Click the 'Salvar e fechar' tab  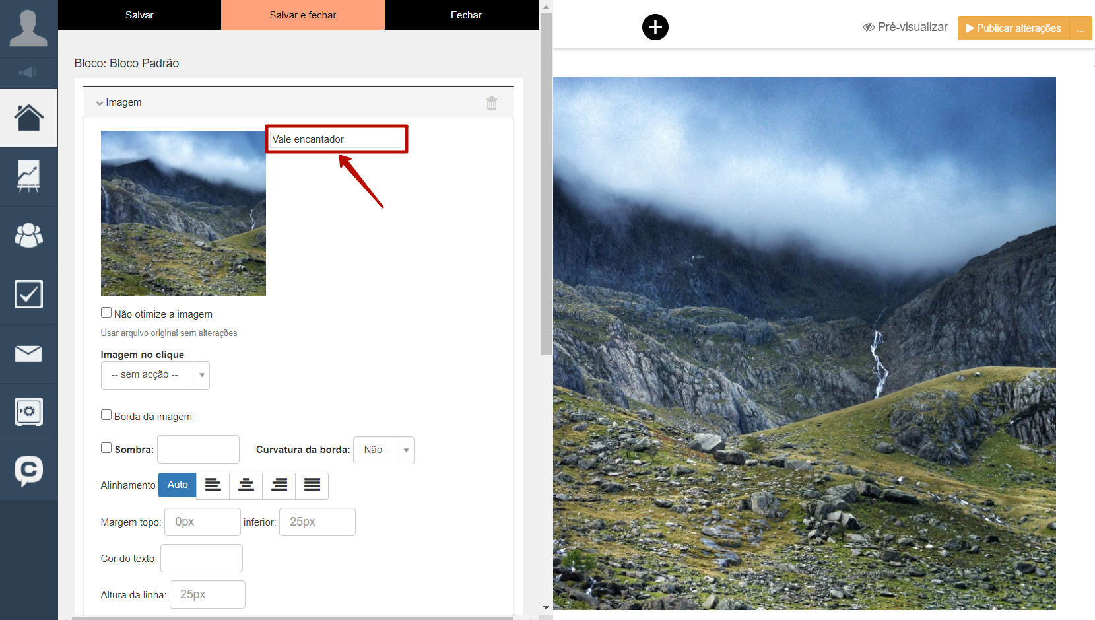[x=302, y=15]
